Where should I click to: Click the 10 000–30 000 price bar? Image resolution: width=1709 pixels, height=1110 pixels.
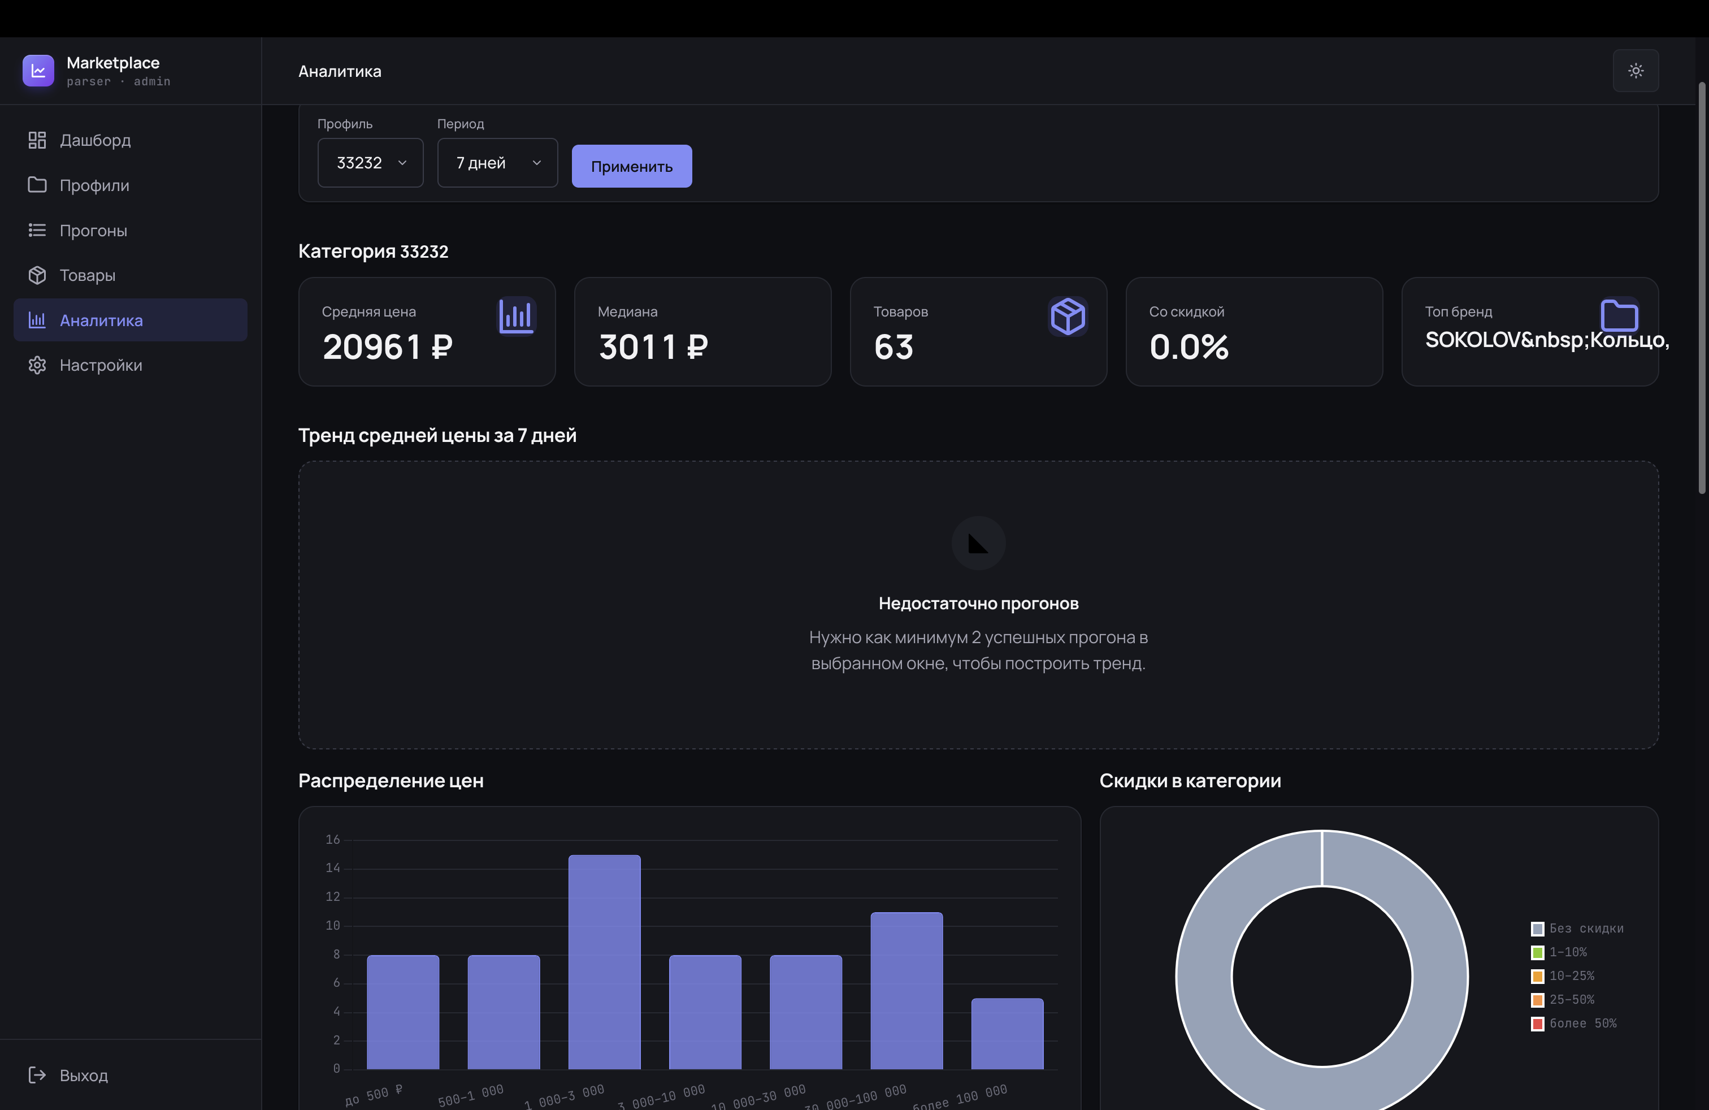point(806,1012)
